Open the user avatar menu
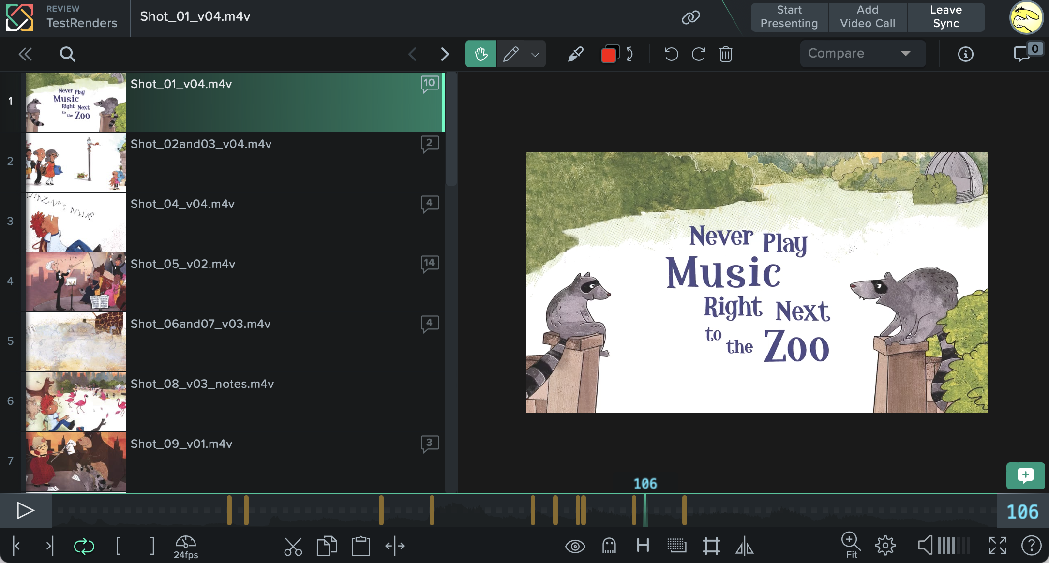The height and width of the screenshot is (563, 1049). [1026, 17]
